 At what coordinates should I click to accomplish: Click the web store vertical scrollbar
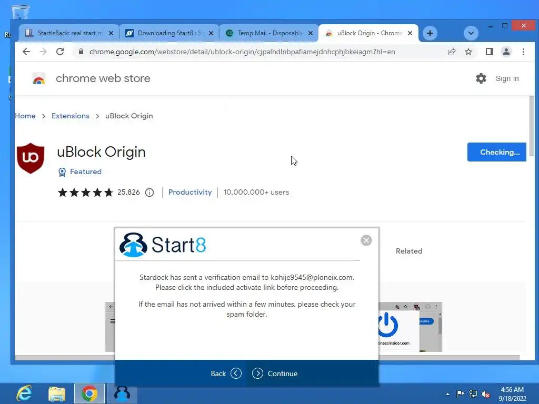point(532,126)
